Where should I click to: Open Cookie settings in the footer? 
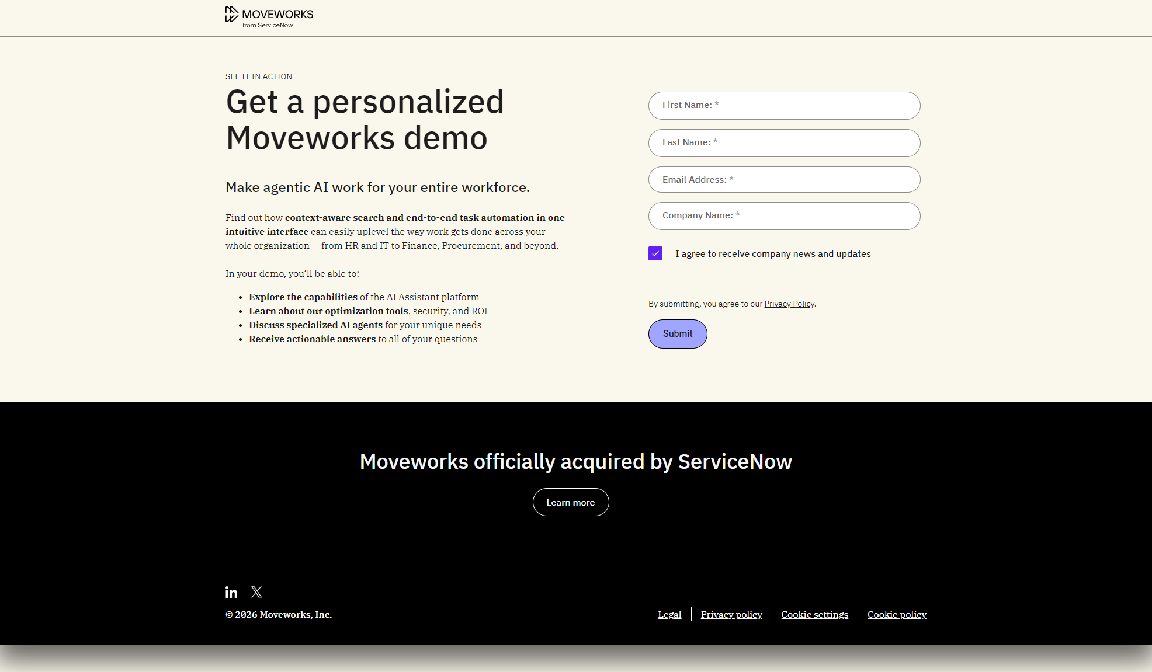click(814, 614)
